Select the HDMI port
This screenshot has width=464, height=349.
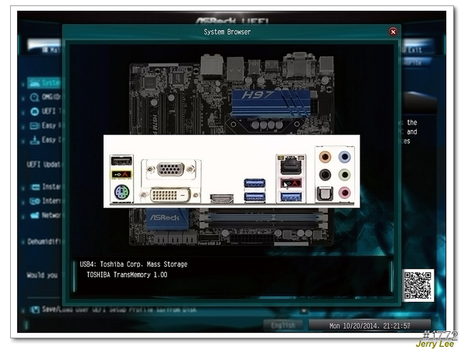pyautogui.click(x=222, y=198)
